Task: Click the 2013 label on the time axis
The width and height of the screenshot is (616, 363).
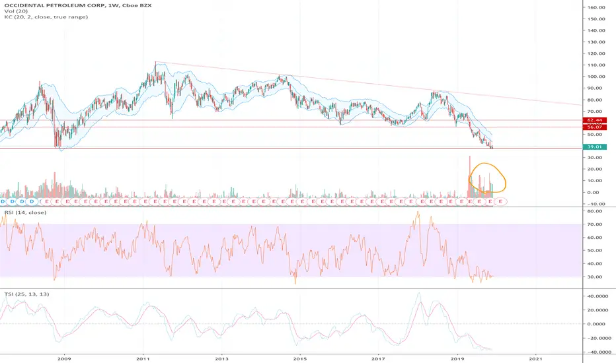Action: 221,358
